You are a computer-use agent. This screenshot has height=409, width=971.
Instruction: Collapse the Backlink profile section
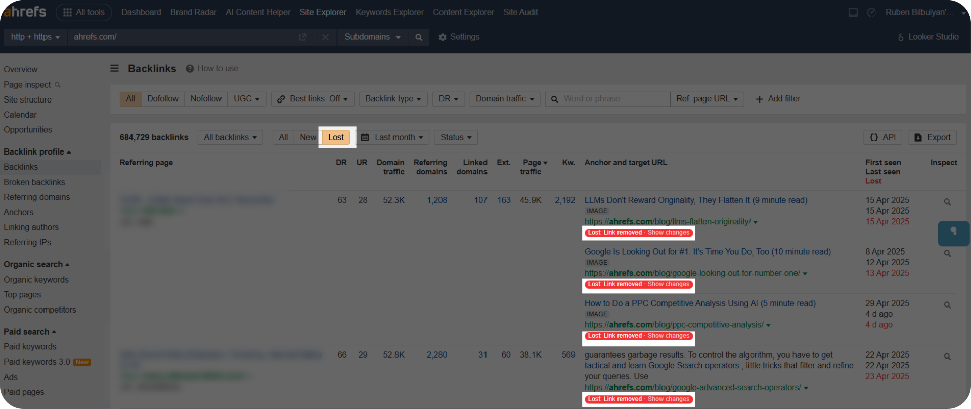click(37, 151)
